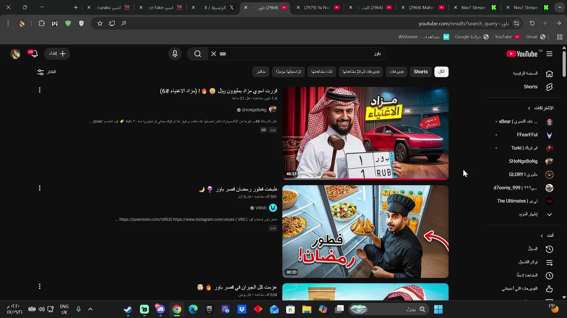Image resolution: width=567 pixels, height=318 pixels.
Task: Reload the page in Chrome
Action: (532, 23)
